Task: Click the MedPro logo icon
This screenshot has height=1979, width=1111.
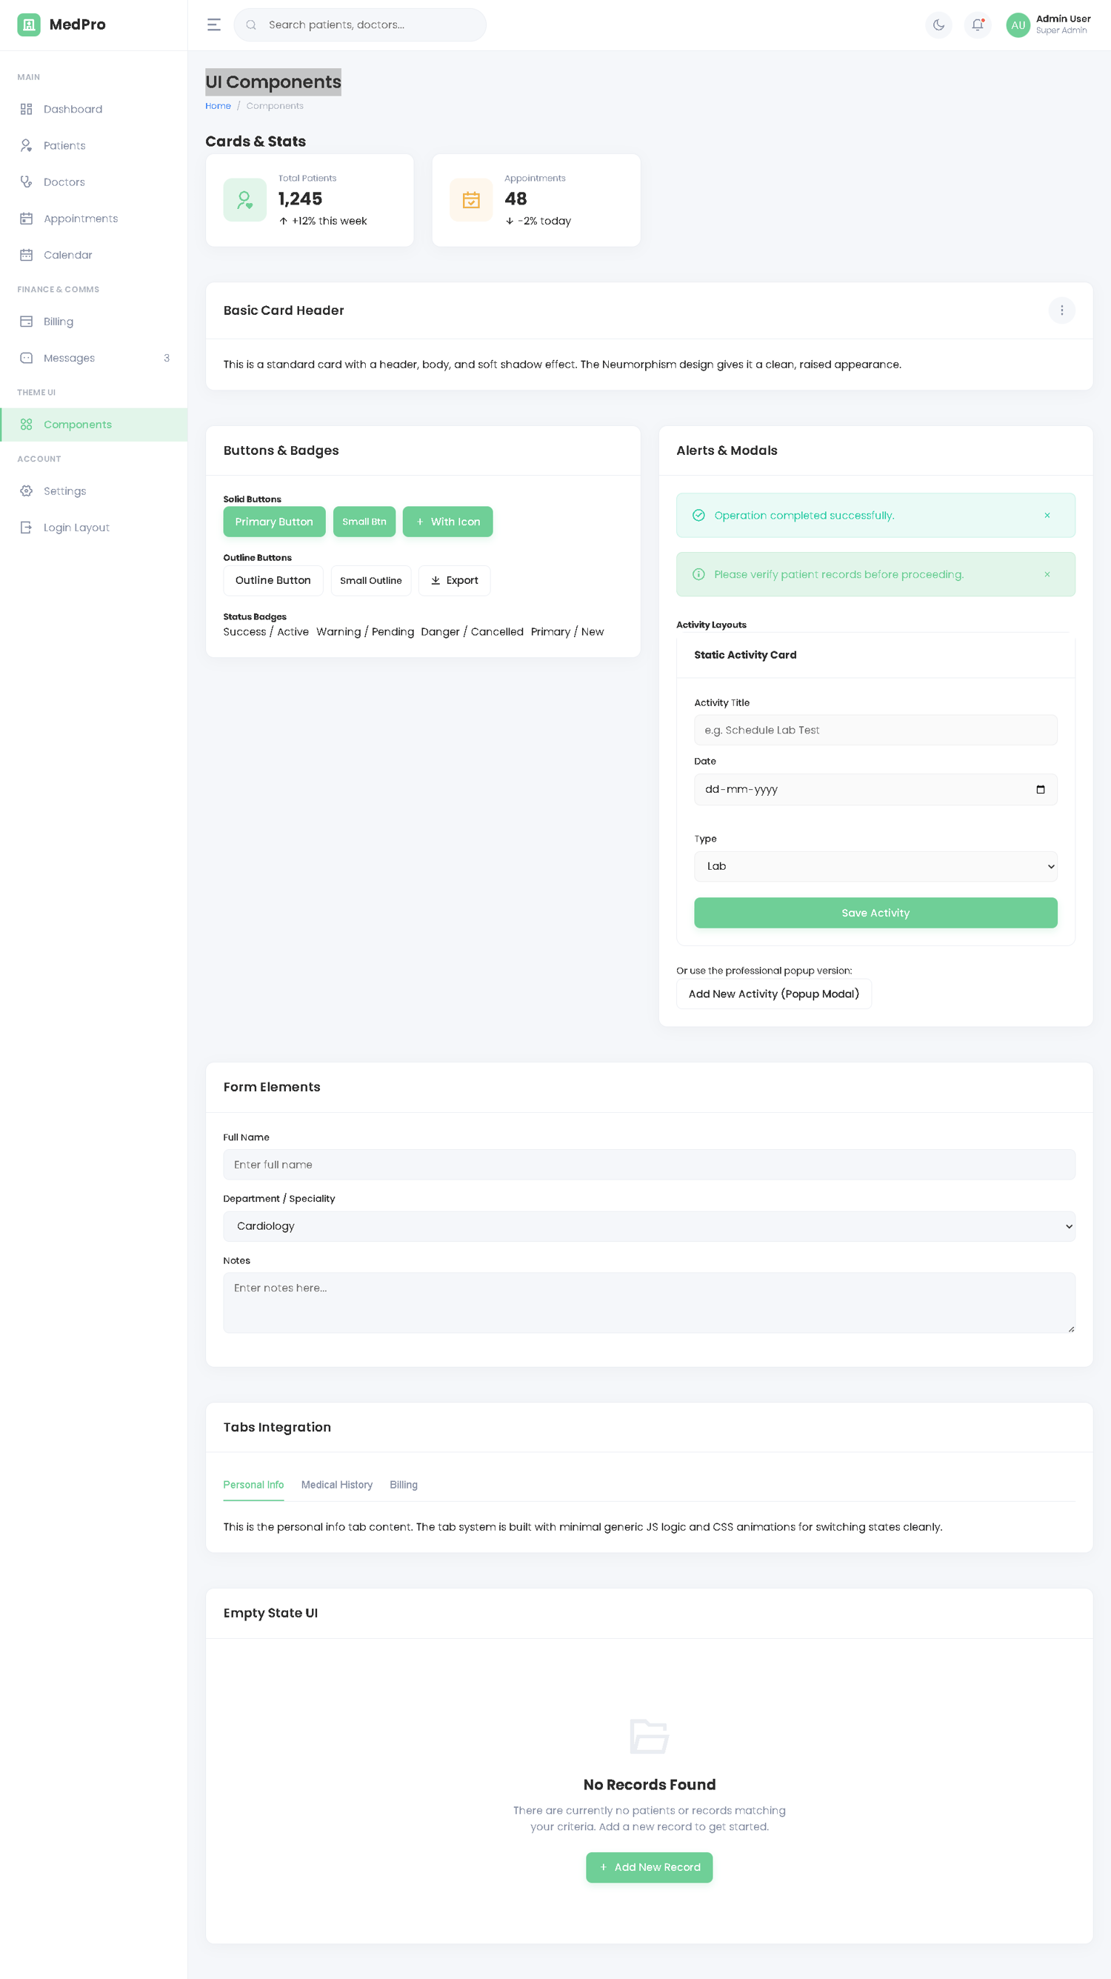Action: click(28, 24)
